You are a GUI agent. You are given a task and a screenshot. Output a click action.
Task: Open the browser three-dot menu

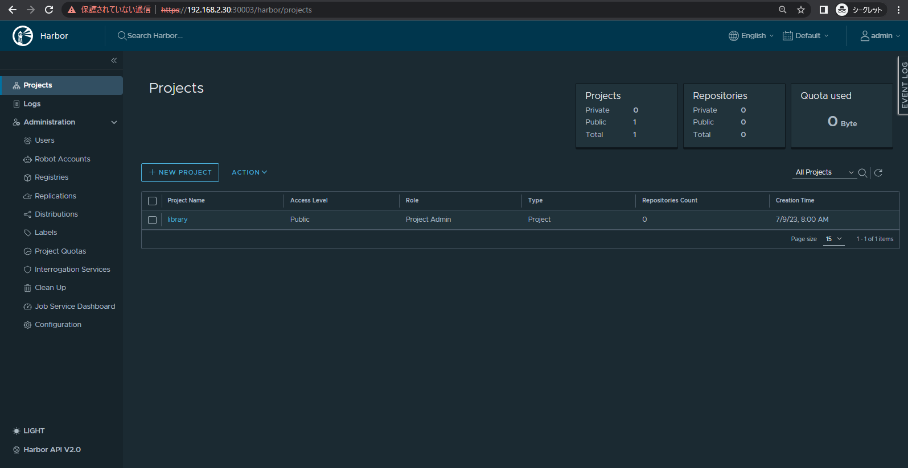pyautogui.click(x=898, y=10)
